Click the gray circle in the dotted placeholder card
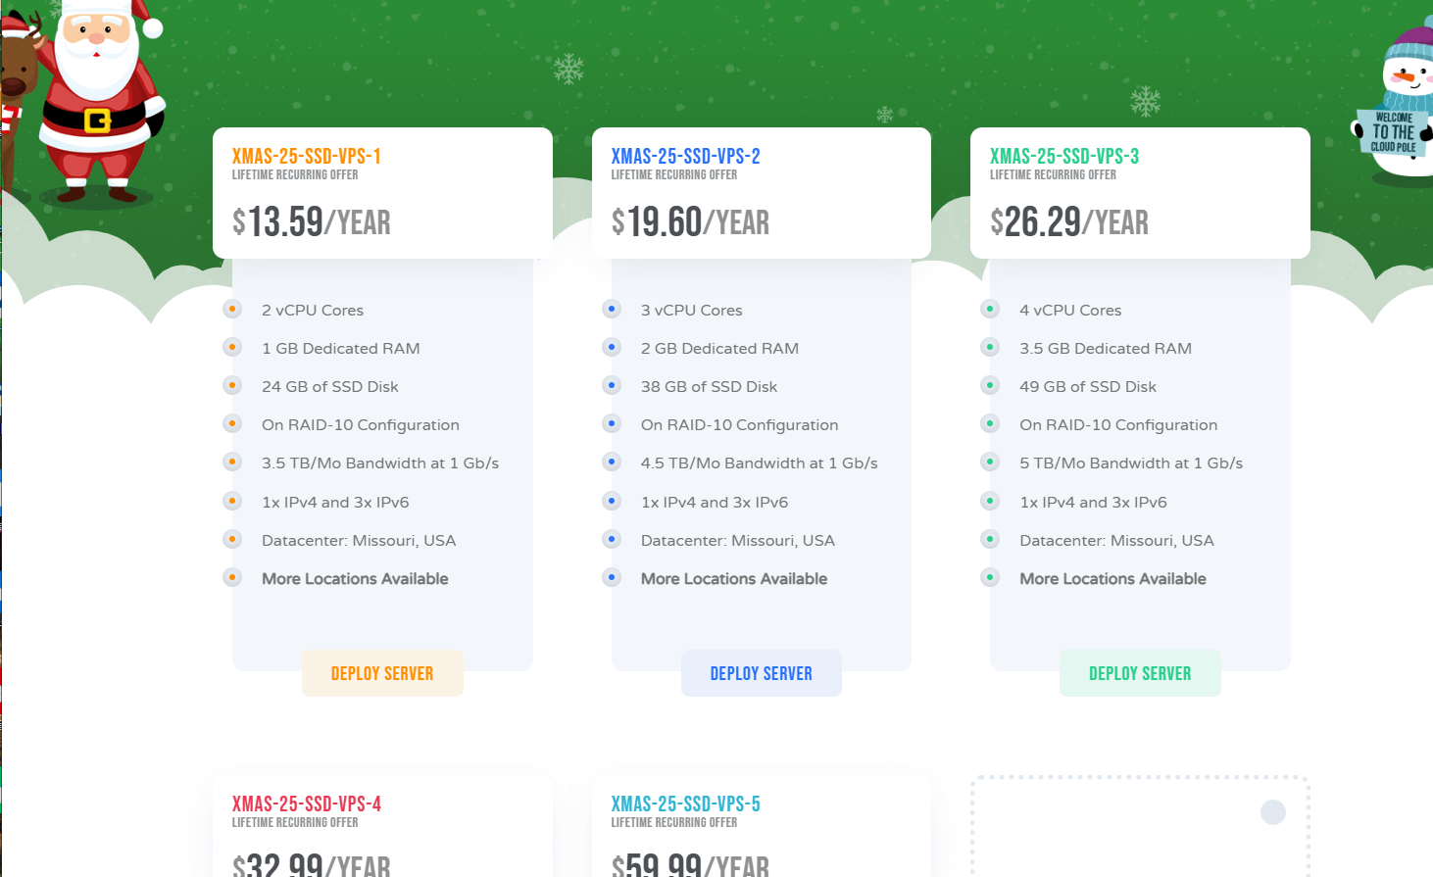Image resolution: width=1433 pixels, height=877 pixels. click(x=1272, y=812)
